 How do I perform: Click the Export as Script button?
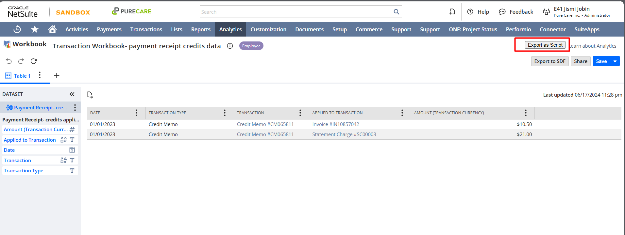pyautogui.click(x=545, y=45)
